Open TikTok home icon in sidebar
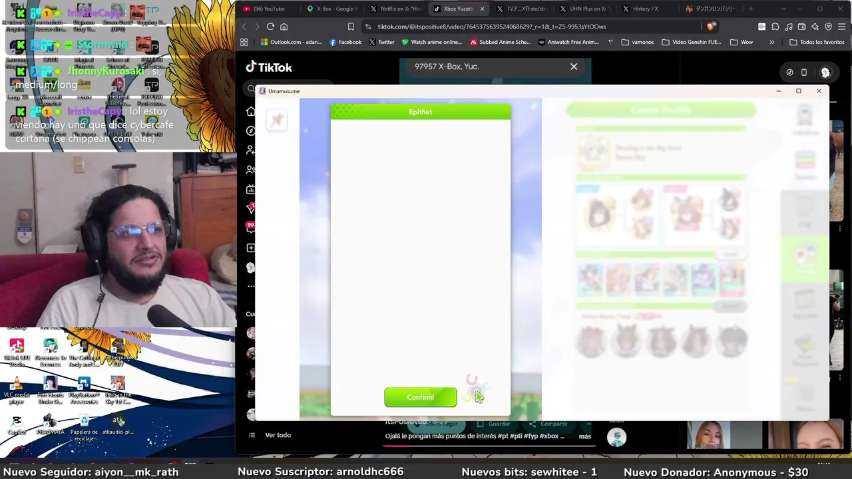Screen dimensions: 852x479 point(250,111)
